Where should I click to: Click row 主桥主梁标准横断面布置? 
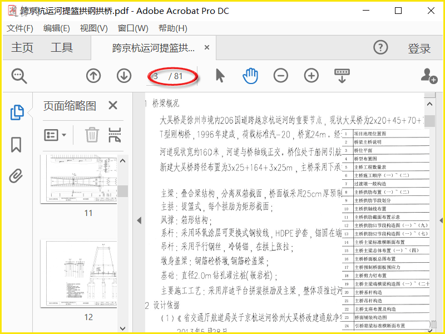386,242
